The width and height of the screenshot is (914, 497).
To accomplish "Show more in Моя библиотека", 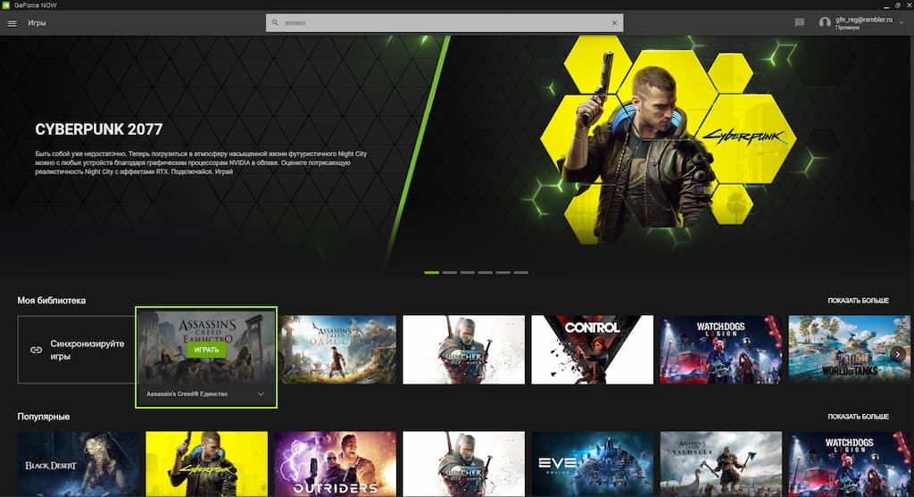I will (858, 301).
